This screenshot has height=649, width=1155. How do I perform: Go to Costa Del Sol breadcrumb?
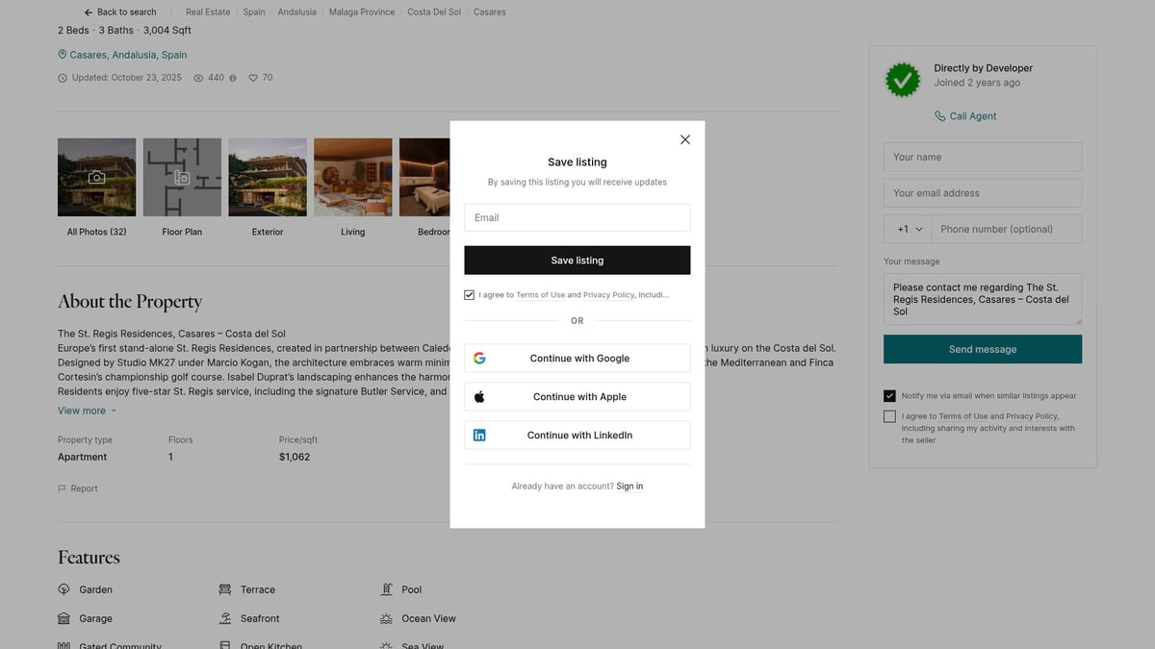434,12
